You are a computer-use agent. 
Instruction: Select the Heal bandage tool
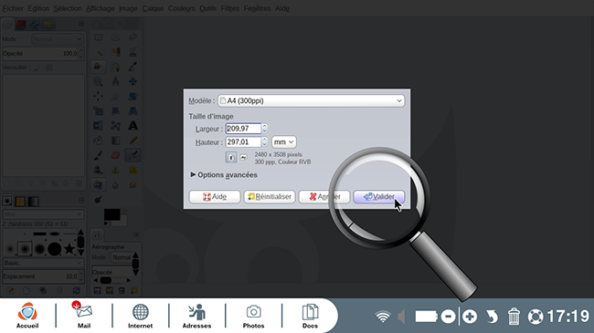pos(133,170)
